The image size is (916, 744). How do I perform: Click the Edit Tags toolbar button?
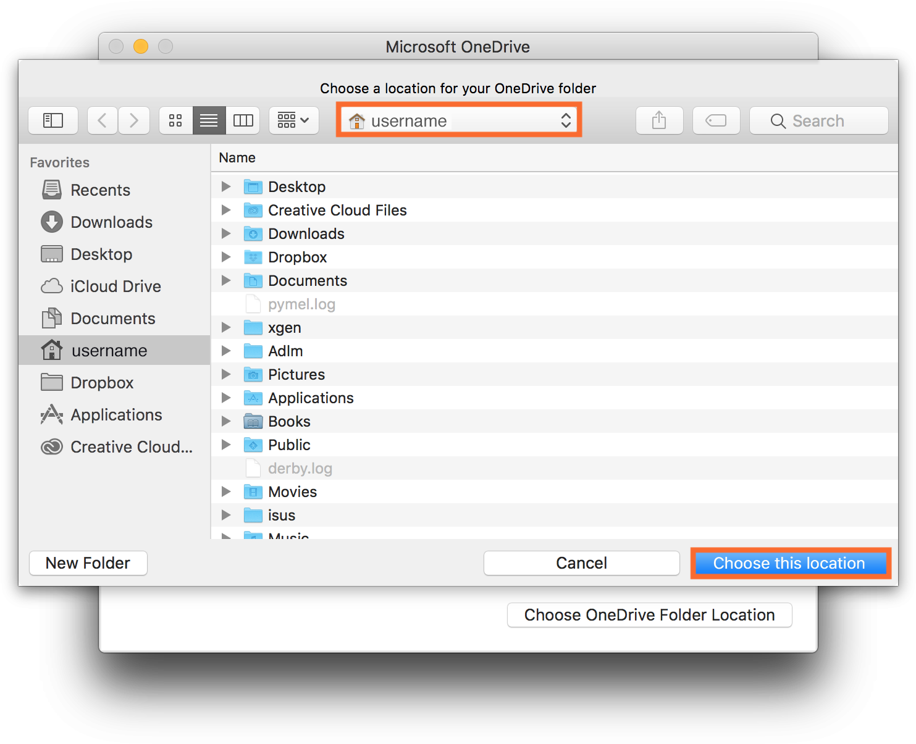click(x=716, y=120)
